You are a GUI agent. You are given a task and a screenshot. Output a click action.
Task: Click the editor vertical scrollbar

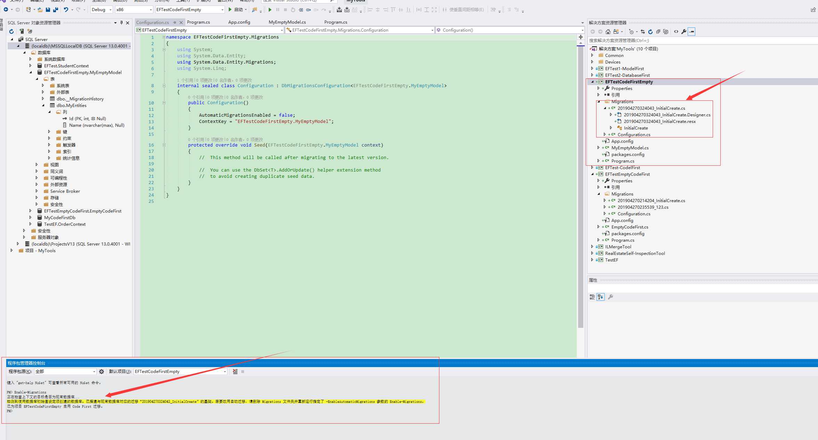(581, 188)
